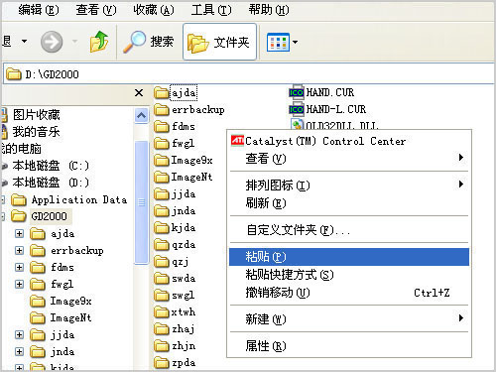The height and width of the screenshot is (372, 496).
Task: Close the Folders side pane
Action: coord(139,93)
